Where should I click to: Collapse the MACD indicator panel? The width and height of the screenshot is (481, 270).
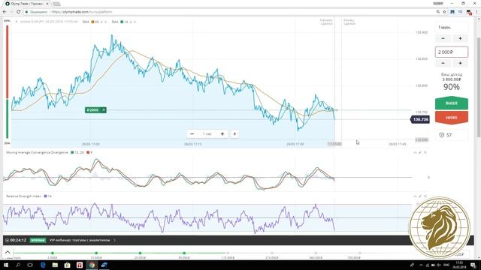(415, 152)
